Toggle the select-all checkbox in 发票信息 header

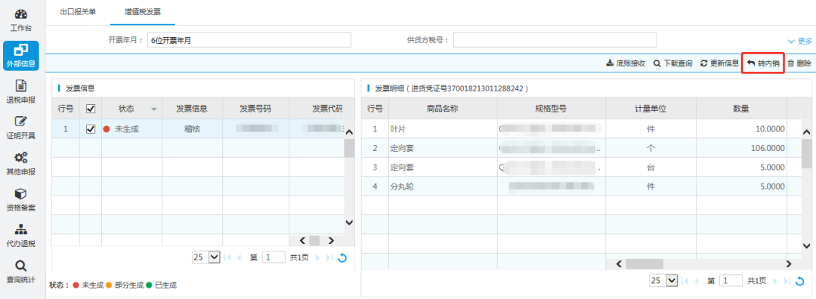coord(91,109)
